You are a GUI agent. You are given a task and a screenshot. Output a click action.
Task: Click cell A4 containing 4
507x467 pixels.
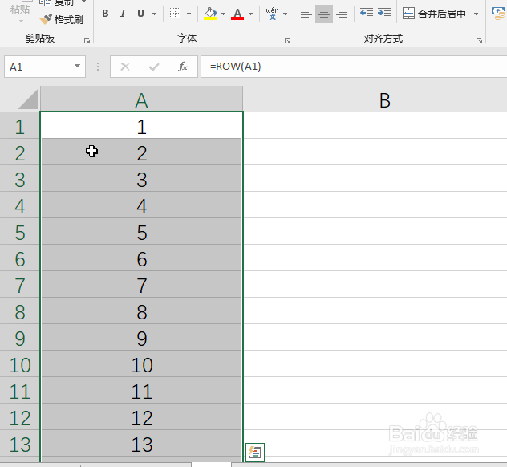[141, 205]
